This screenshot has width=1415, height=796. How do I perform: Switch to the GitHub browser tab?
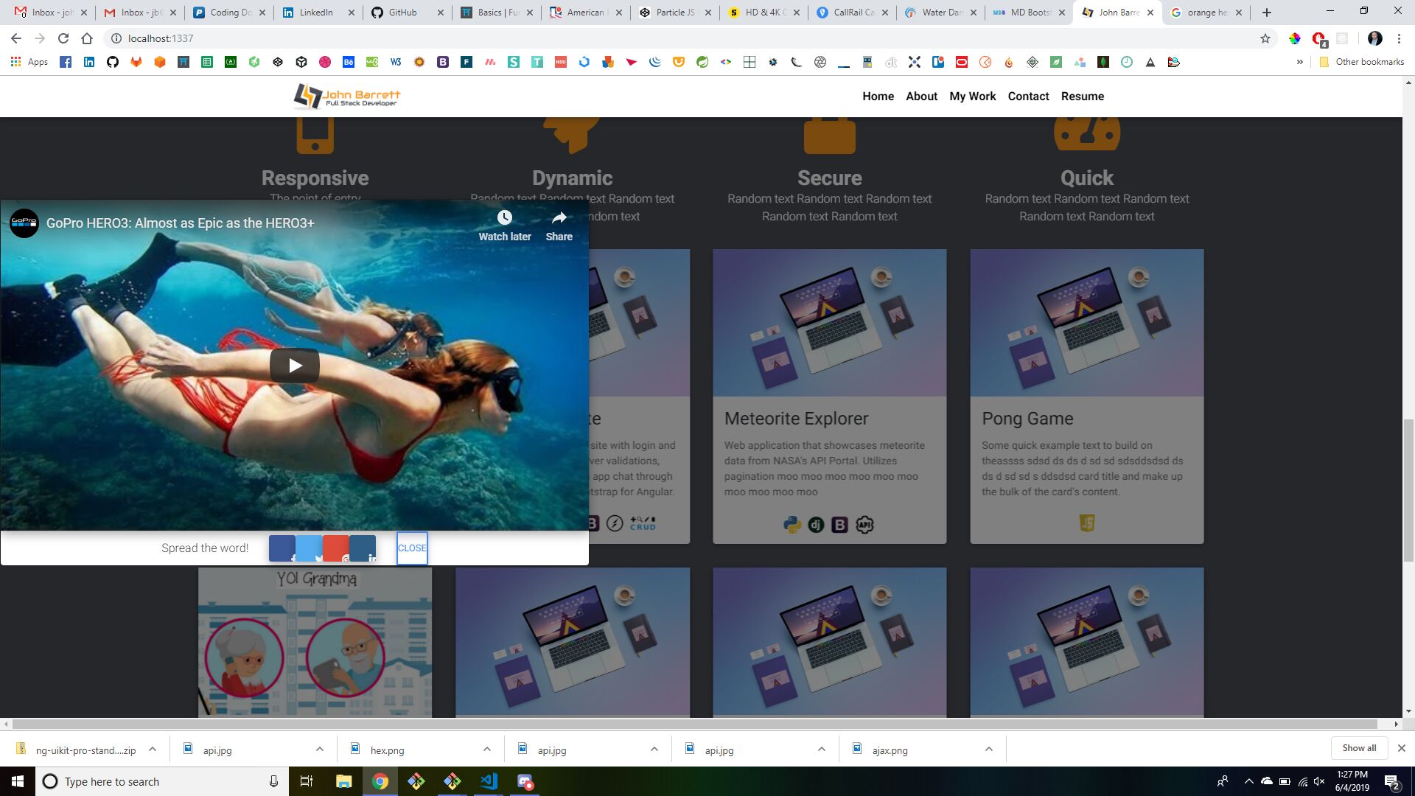[x=409, y=13]
